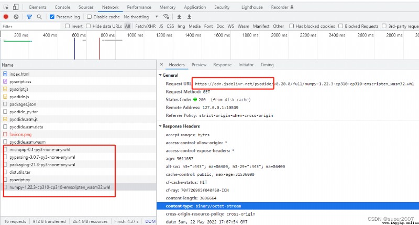Open the Recorder tab
The height and width of the screenshot is (225, 419).
pyautogui.click(x=282, y=7)
